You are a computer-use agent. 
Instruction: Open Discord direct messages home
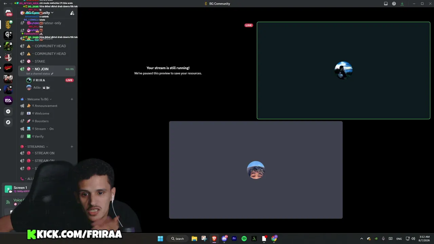coord(8,13)
